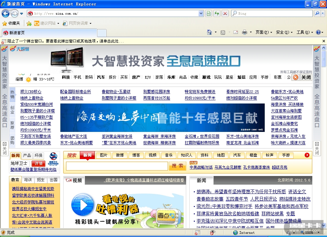Open the 北大经济学院私募对接班 link
This screenshot has height=237, width=327.
tap(33, 202)
